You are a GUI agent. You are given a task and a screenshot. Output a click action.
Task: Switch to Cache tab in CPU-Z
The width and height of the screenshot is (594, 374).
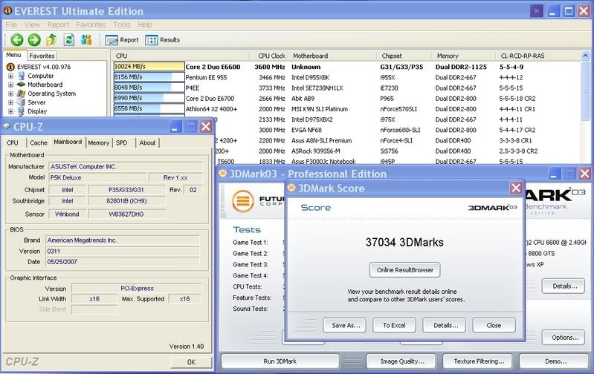point(39,142)
